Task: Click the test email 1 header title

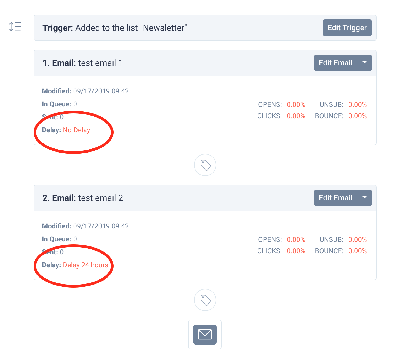Action: 82,63
